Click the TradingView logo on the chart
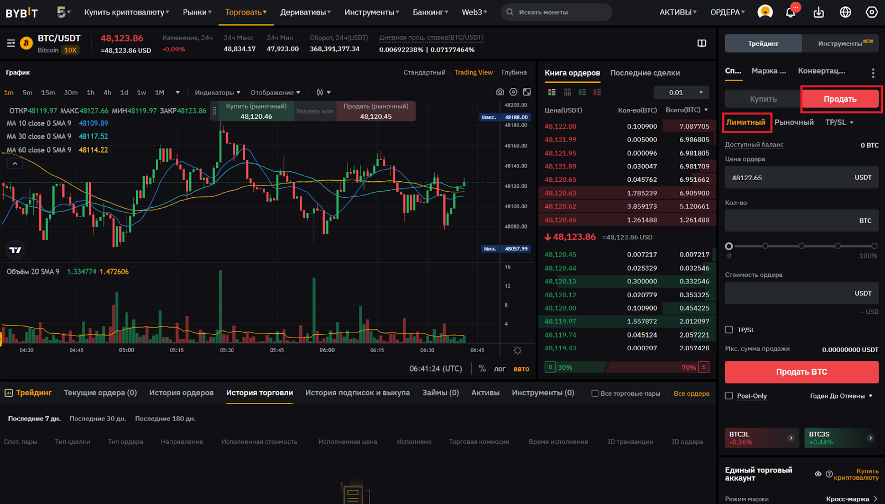This screenshot has width=885, height=504. tap(15, 250)
